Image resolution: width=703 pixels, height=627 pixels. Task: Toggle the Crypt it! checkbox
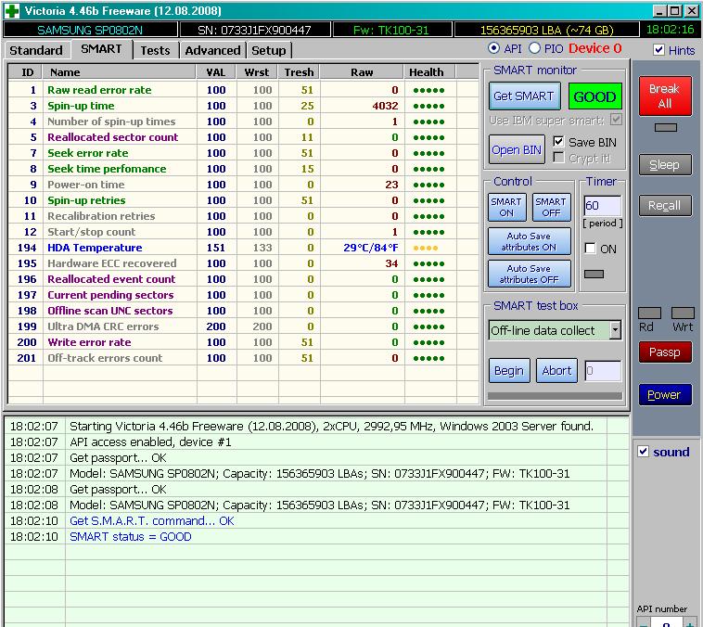tap(558, 158)
